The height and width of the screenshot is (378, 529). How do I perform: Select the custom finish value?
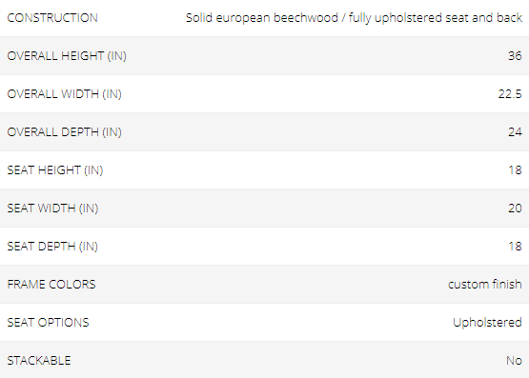485,285
